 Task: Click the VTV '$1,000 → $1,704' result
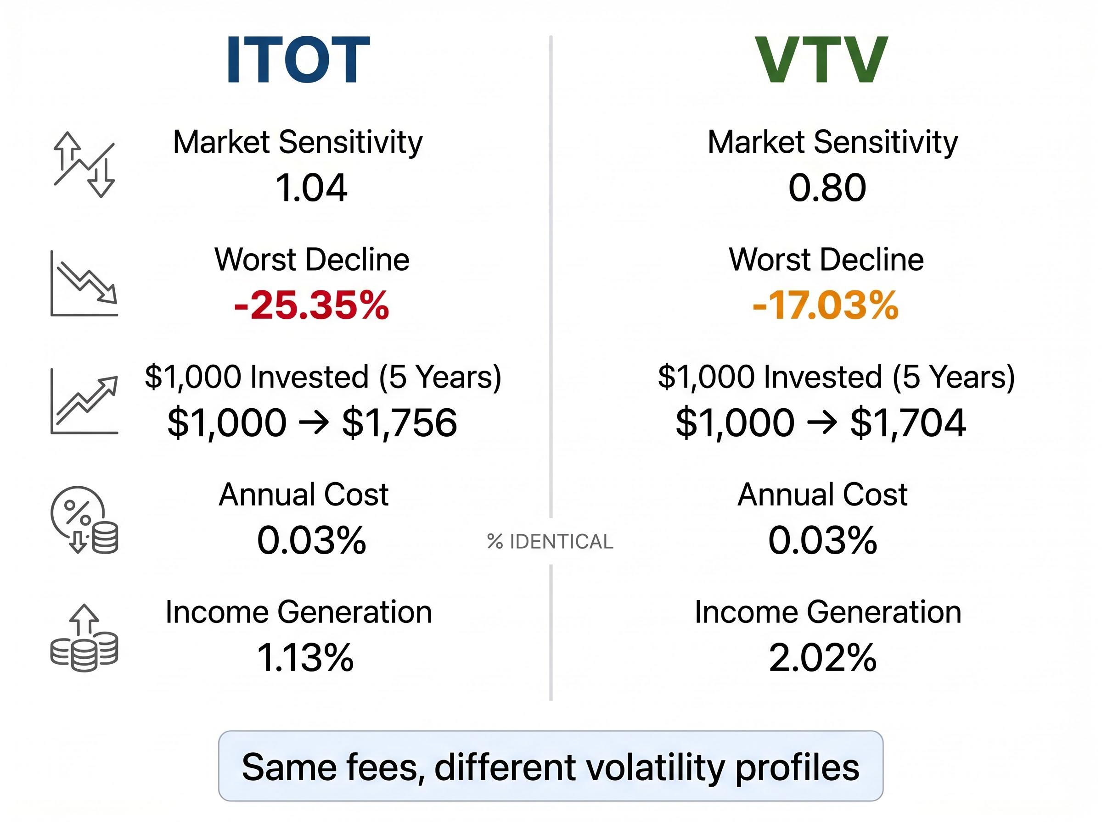tap(821, 423)
